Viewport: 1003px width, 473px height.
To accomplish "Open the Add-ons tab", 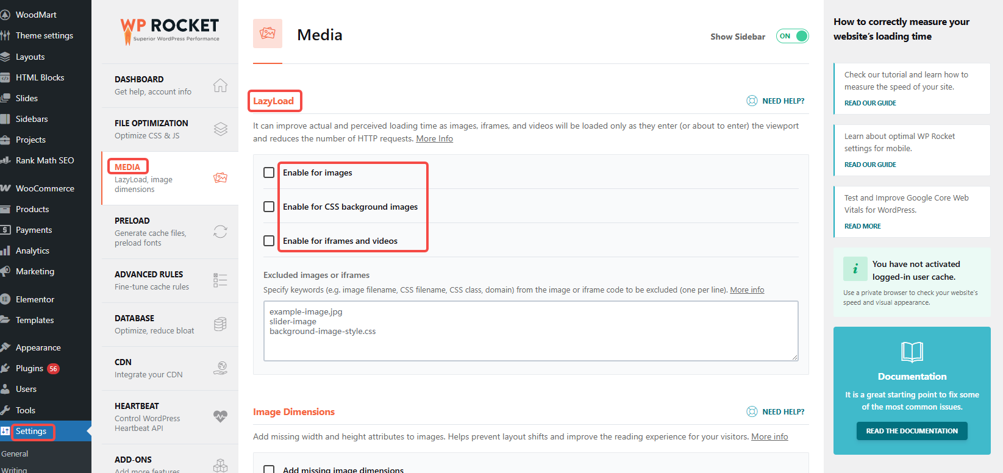I will 133,460.
